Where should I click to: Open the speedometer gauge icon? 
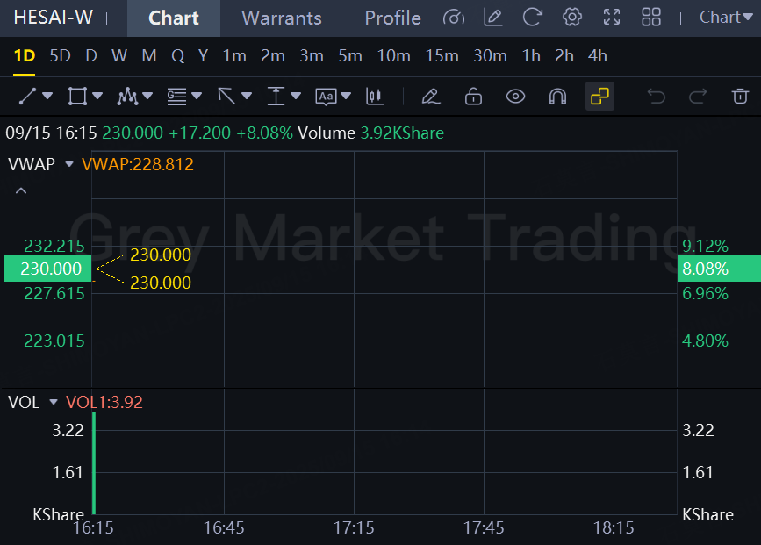click(x=453, y=18)
